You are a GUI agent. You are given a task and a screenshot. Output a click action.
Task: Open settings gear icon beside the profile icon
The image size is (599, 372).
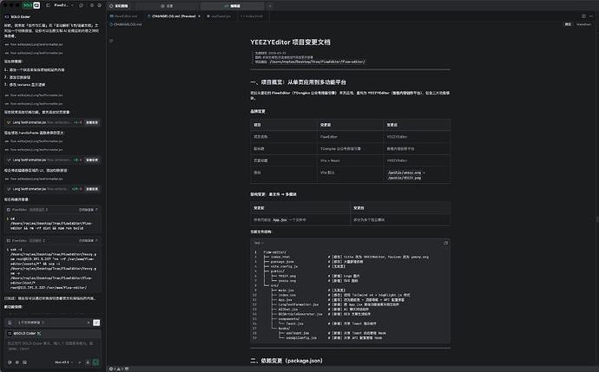coord(92,5)
